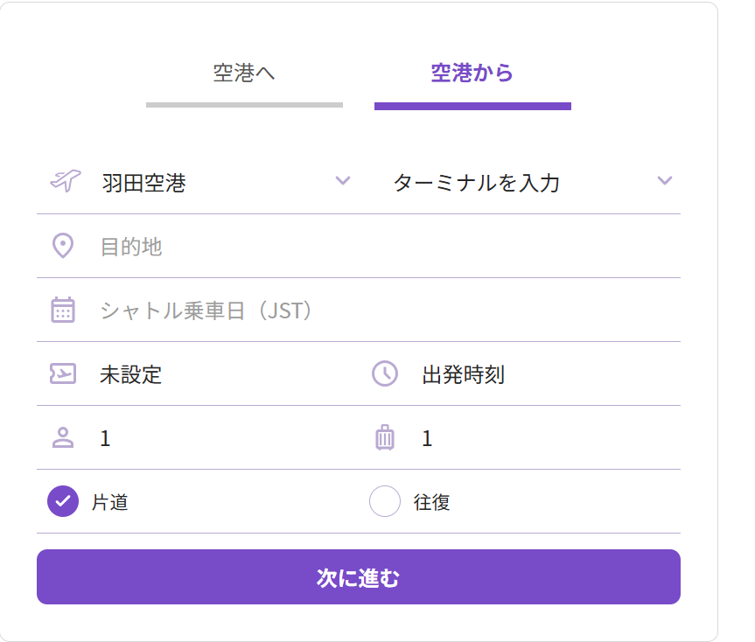
Task: Click the location pin icon
Action: [x=63, y=247]
